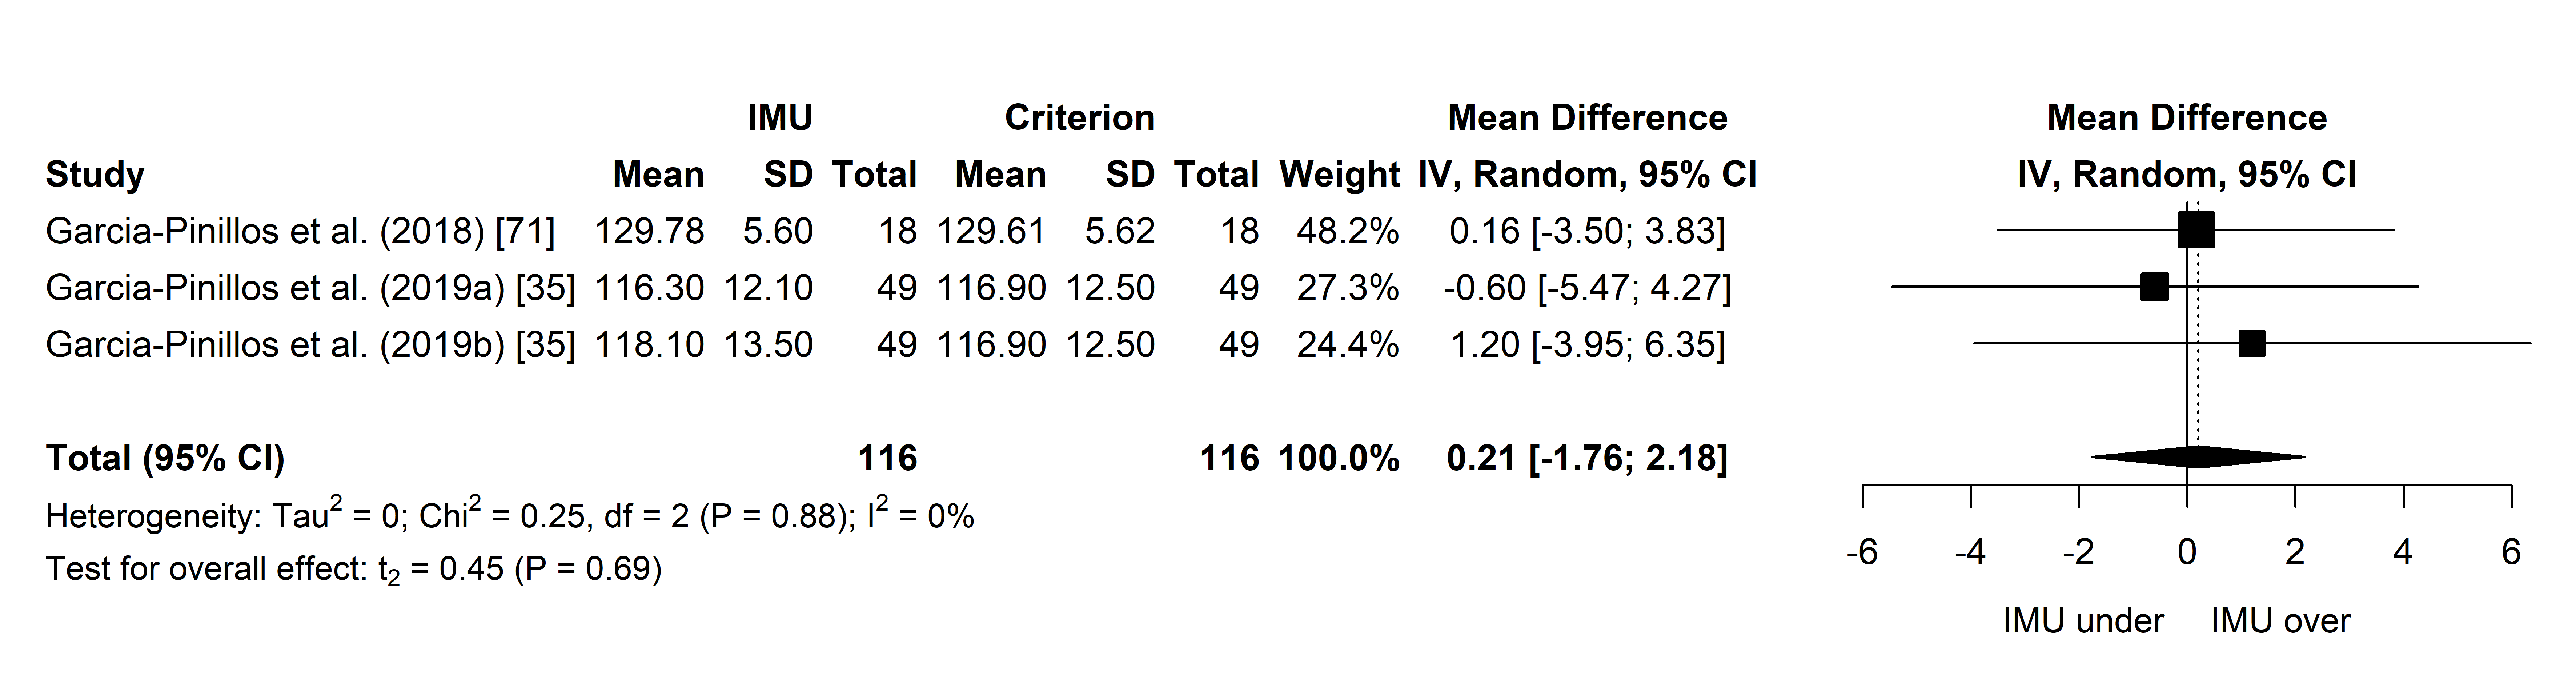The image size is (2576, 687).
Task: Click the Heterogeneity statistics line
Action: (x=510, y=516)
